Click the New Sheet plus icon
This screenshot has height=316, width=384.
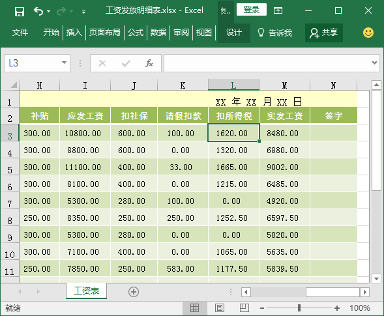pyautogui.click(x=134, y=292)
